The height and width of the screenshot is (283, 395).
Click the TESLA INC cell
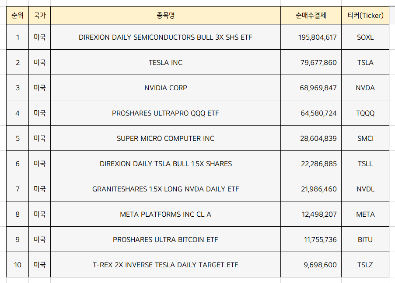coord(165,62)
